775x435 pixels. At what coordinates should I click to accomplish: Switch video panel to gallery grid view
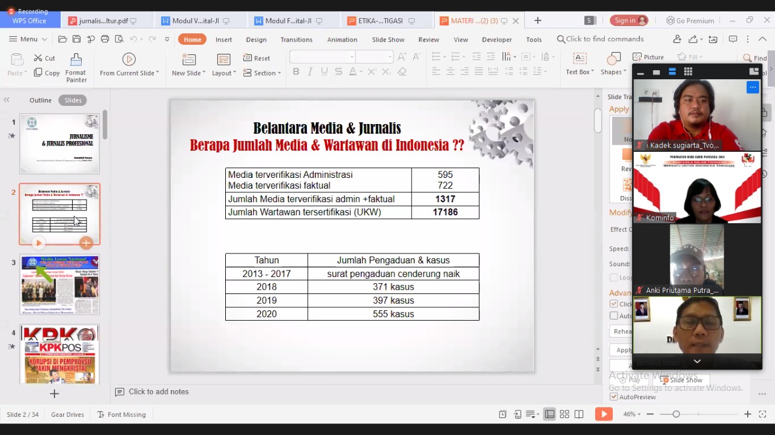688,72
